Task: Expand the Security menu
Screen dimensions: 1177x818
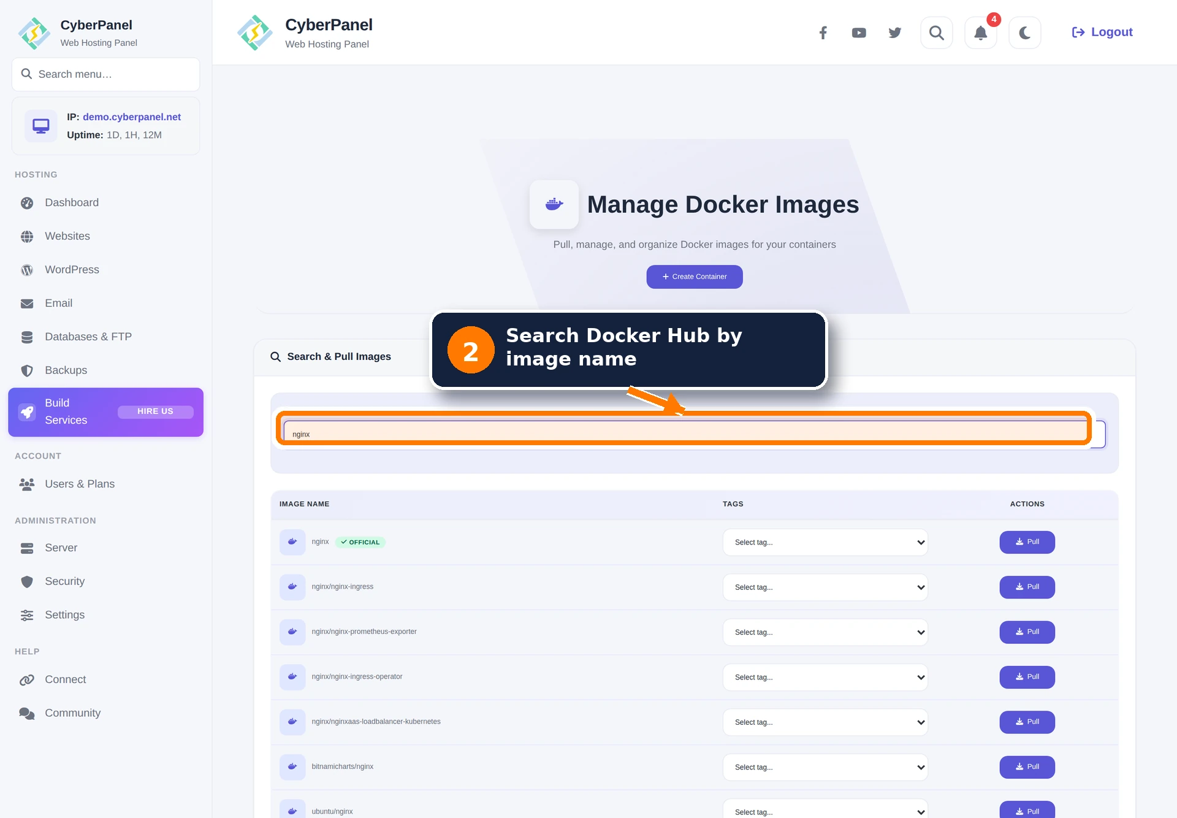Action: [105, 581]
